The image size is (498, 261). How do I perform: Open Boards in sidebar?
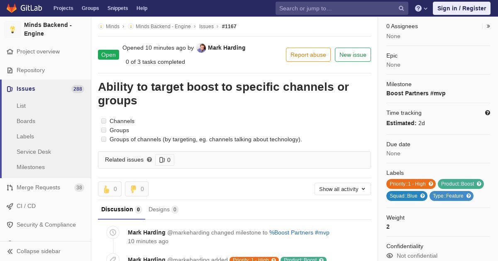pyautogui.click(x=26, y=121)
